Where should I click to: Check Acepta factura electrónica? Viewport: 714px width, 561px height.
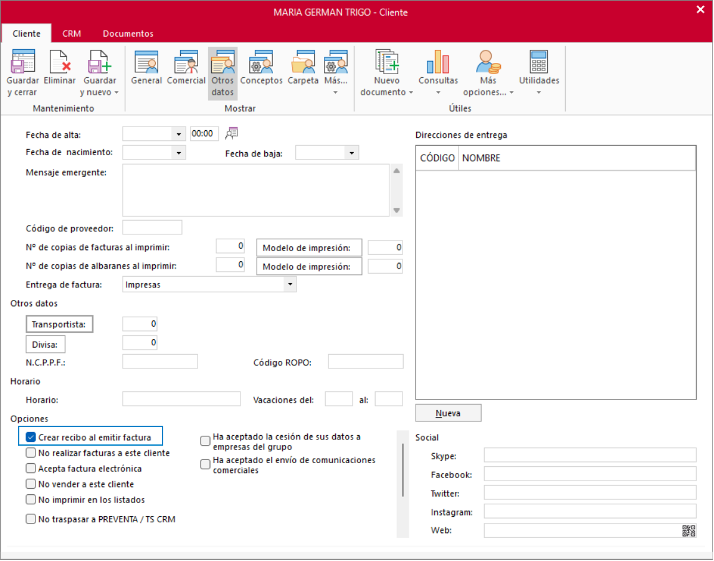31,469
